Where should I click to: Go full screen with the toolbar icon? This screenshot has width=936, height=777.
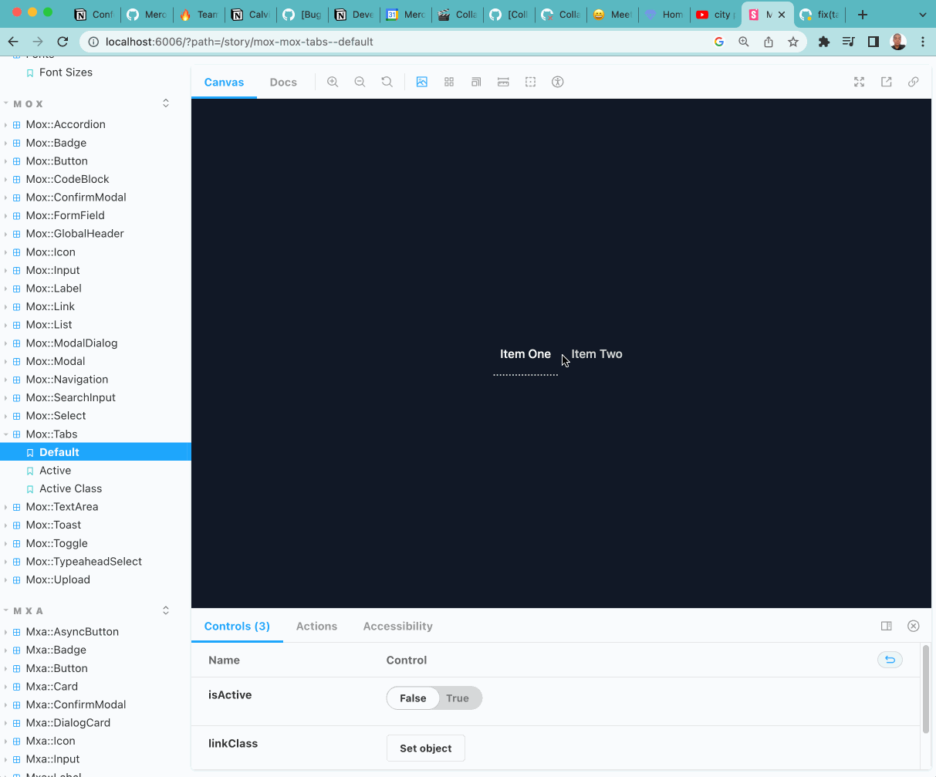pos(859,82)
